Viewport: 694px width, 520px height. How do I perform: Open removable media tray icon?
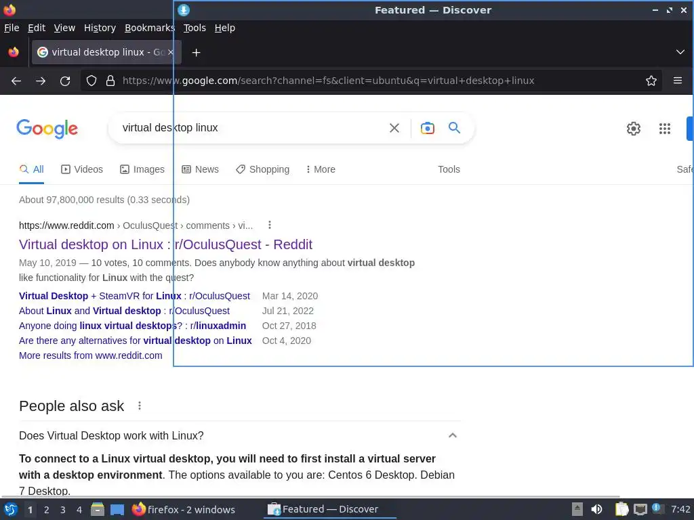[x=577, y=509]
